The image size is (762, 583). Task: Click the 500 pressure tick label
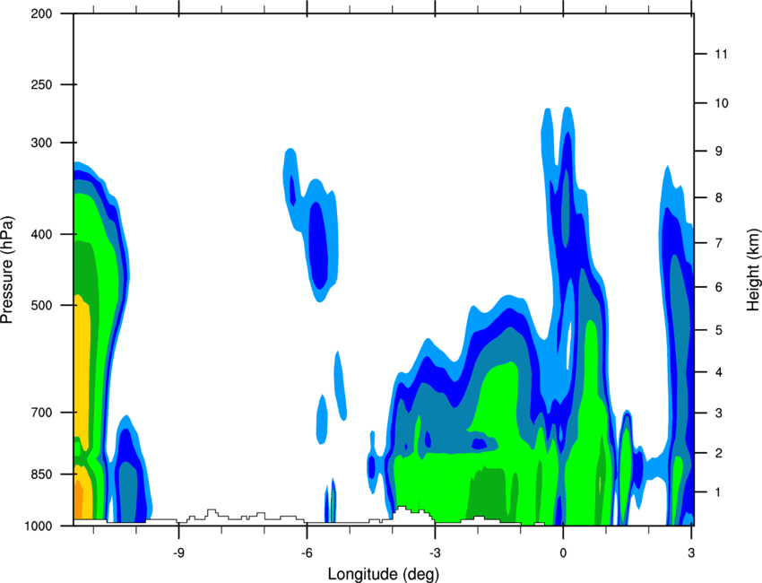[41, 305]
